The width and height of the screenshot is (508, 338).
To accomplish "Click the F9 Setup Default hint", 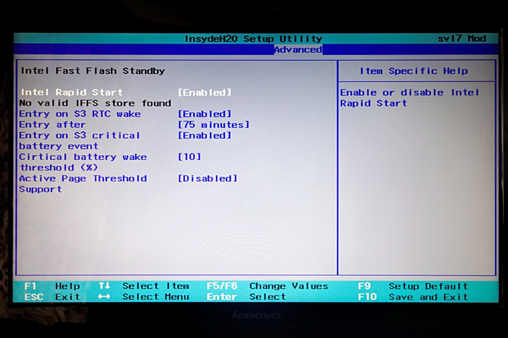I will [x=413, y=286].
